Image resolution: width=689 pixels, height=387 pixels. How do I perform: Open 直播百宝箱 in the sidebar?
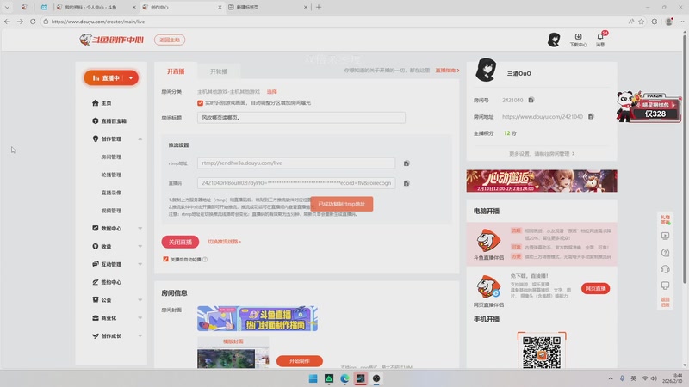109,121
